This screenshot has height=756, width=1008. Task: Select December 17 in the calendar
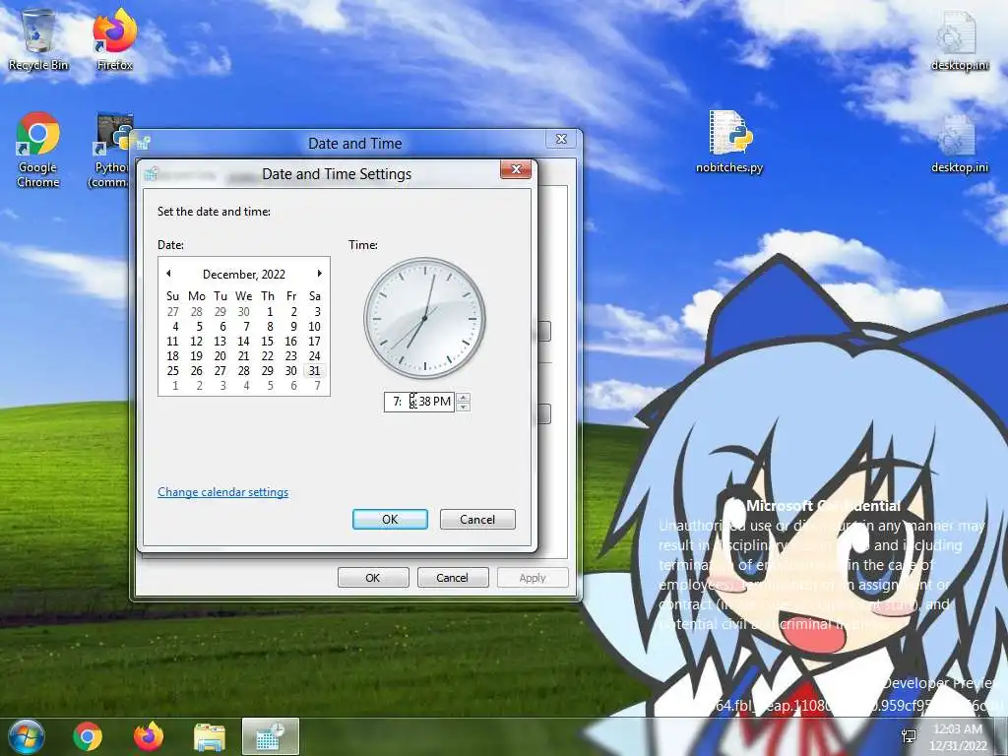(314, 342)
